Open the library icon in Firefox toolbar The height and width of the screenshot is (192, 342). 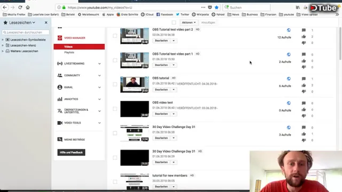(x=298, y=7)
